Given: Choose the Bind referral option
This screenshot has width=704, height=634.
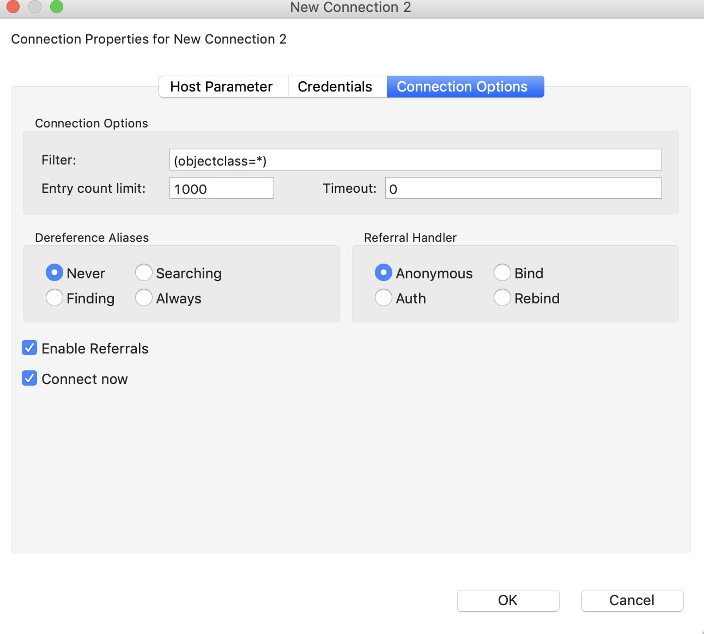Looking at the screenshot, I should pos(502,272).
